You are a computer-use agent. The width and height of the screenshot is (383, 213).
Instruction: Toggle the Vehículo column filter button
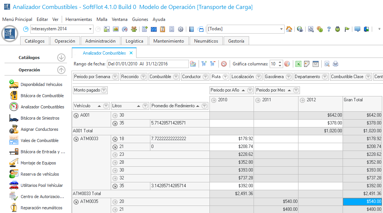[106, 106]
